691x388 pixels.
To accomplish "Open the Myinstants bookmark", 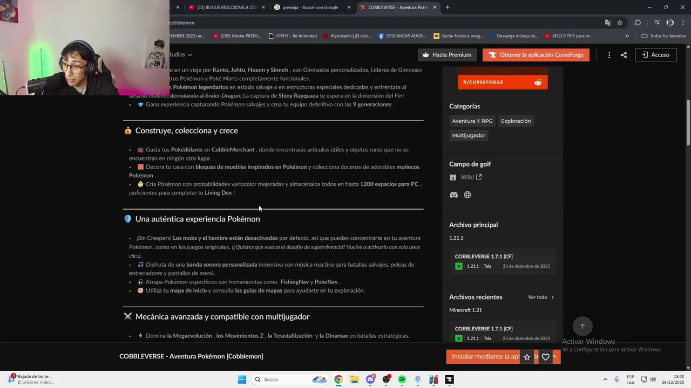I will (x=347, y=36).
